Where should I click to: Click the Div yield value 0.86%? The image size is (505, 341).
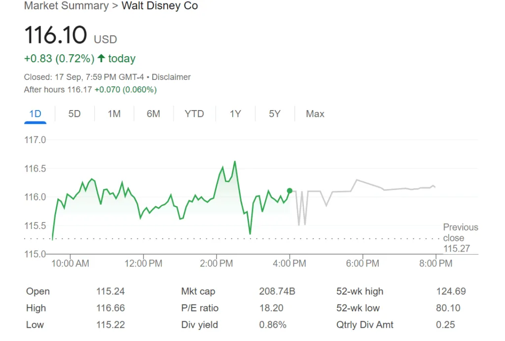pyautogui.click(x=272, y=325)
